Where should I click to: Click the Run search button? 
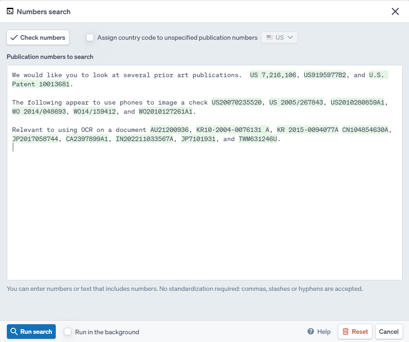tap(31, 331)
